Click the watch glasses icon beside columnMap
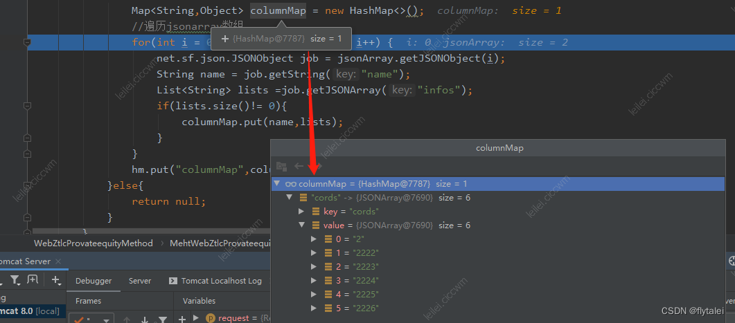 [291, 184]
